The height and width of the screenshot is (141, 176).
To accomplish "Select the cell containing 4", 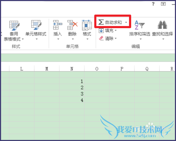I will (x=72, y=100).
